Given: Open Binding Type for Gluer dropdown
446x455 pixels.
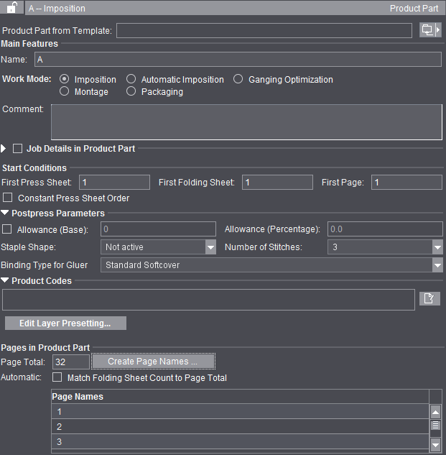Looking at the screenshot, I should (437, 265).
